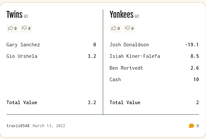View travis0548 user profile

pyautogui.click(x=18, y=126)
